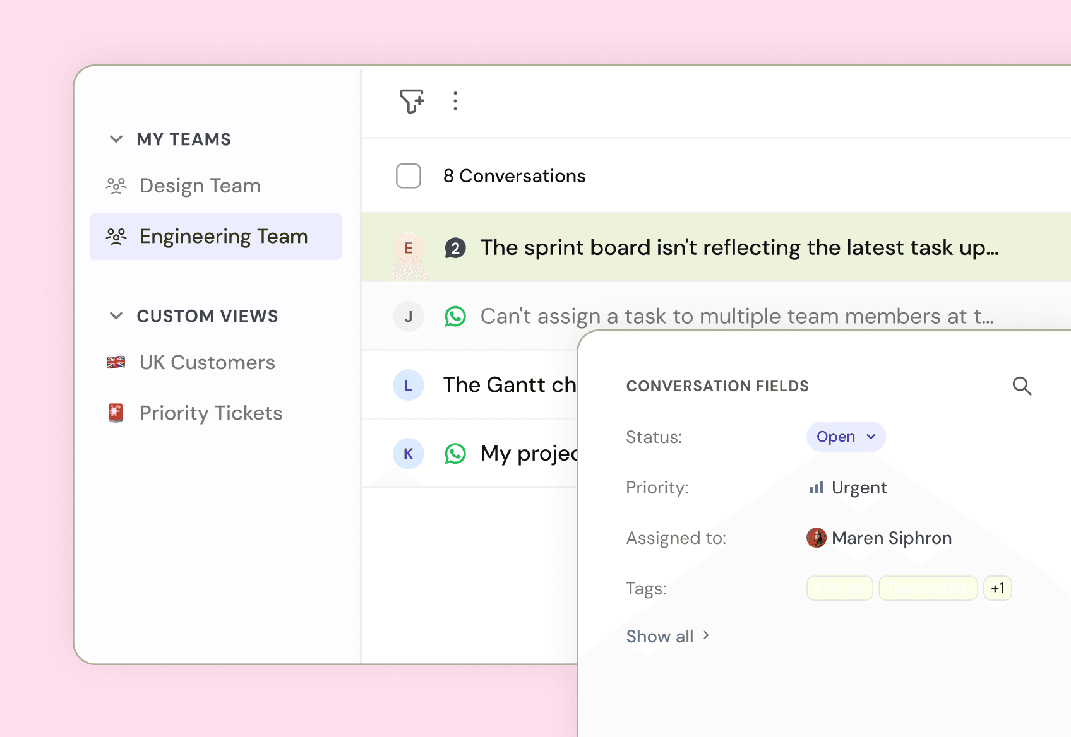The width and height of the screenshot is (1071, 737).
Task: Open the Status dropdown showing Open
Action: (x=846, y=436)
